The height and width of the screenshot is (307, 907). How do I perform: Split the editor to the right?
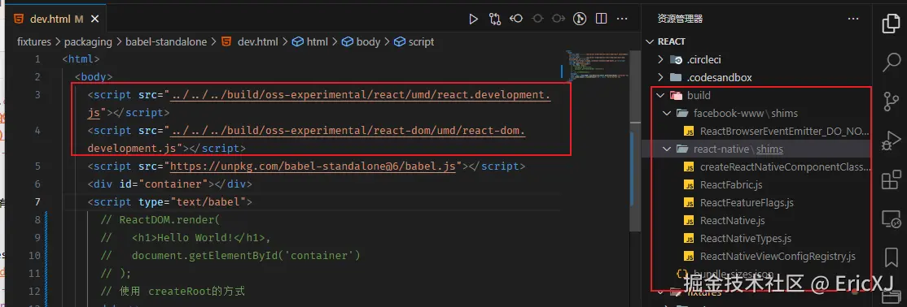[601, 19]
